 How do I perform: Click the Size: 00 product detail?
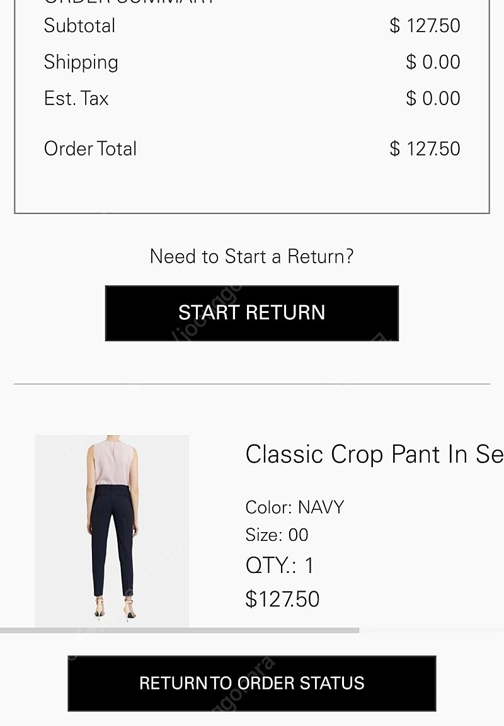pyautogui.click(x=277, y=535)
